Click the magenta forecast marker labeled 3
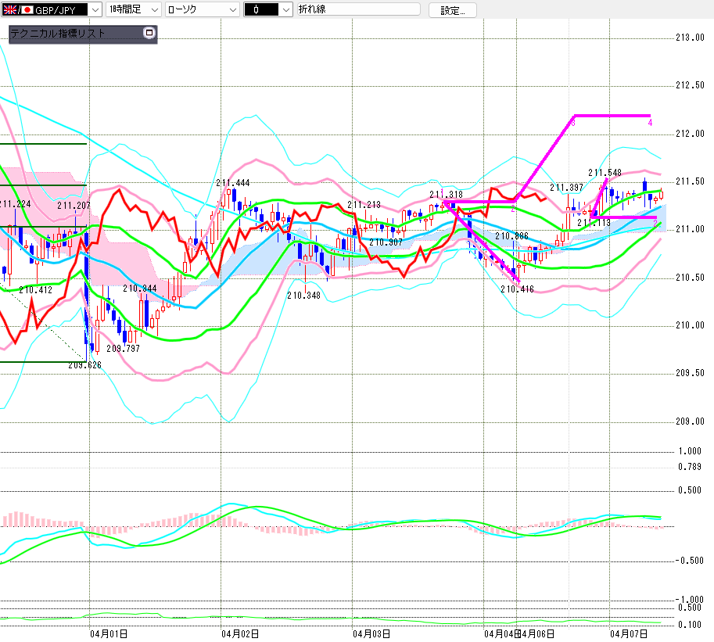 coord(572,123)
